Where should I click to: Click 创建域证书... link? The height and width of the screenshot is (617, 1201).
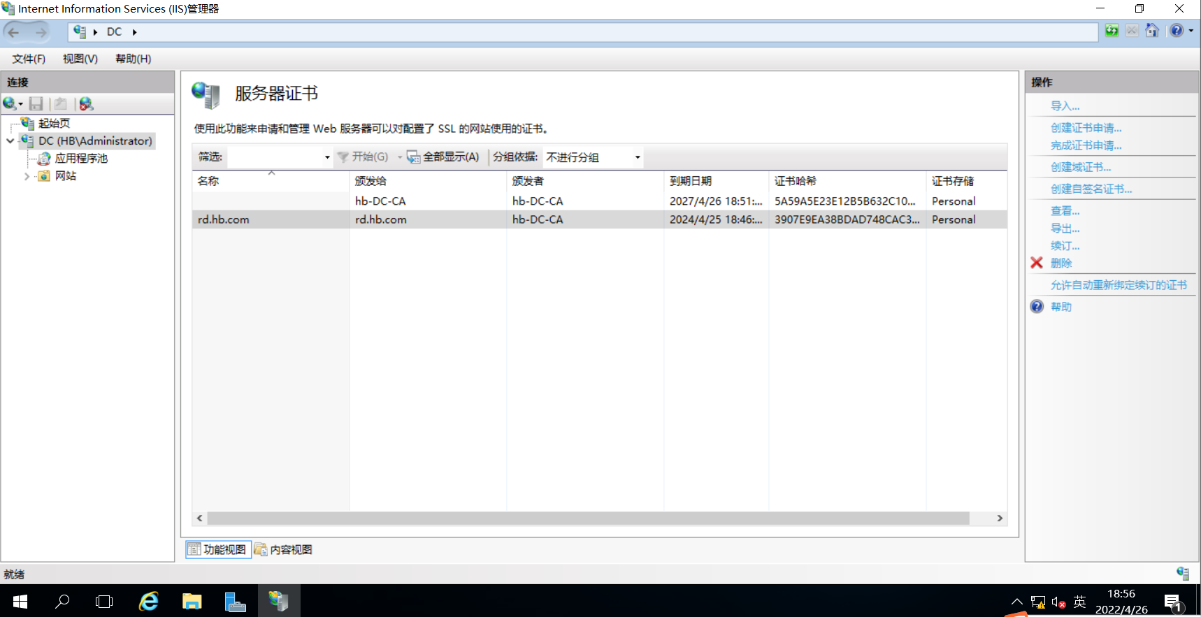pyautogui.click(x=1081, y=167)
